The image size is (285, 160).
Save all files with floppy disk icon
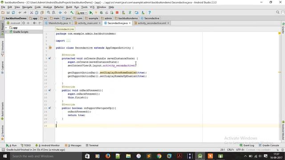(x=8, y=13)
